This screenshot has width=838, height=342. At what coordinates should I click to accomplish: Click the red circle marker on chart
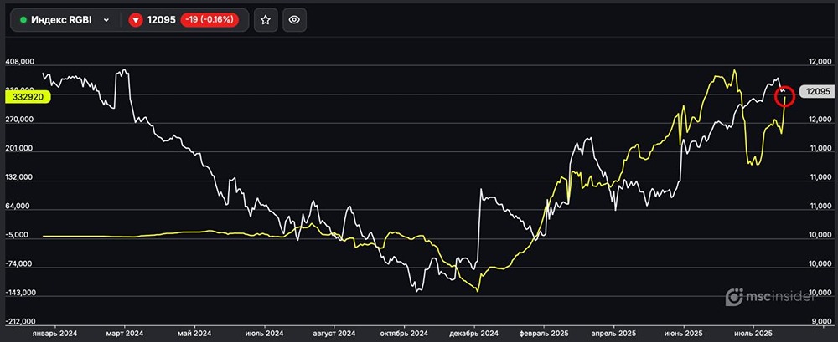[x=785, y=96]
